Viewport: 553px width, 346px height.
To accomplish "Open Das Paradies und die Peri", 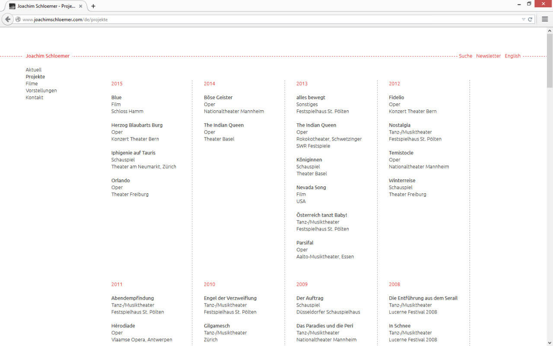I will pos(325,326).
